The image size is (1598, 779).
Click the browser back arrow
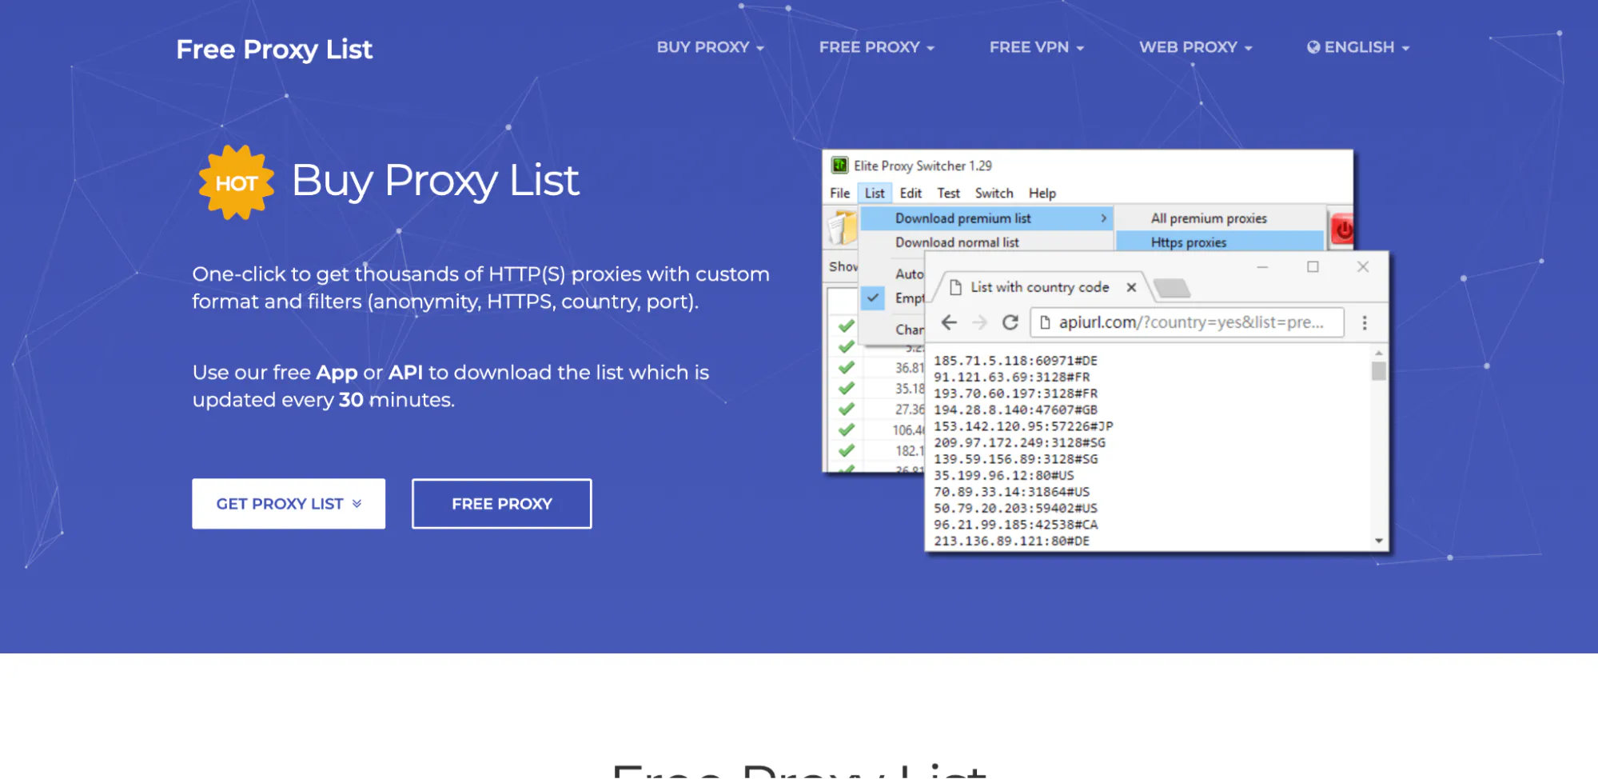click(949, 322)
